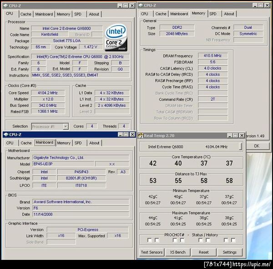Open Memory tab in bottom-left CPU-Z mainboard window
The width and height of the screenshot is (273, 269).
64,143
